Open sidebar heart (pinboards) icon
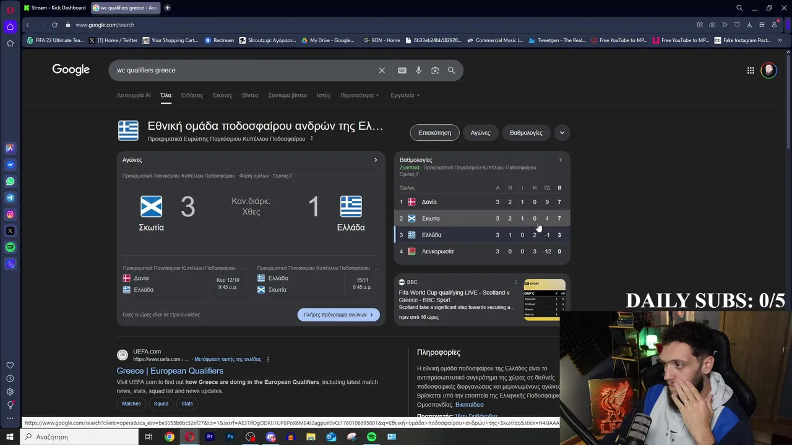This screenshot has height=445, width=792. point(10,365)
